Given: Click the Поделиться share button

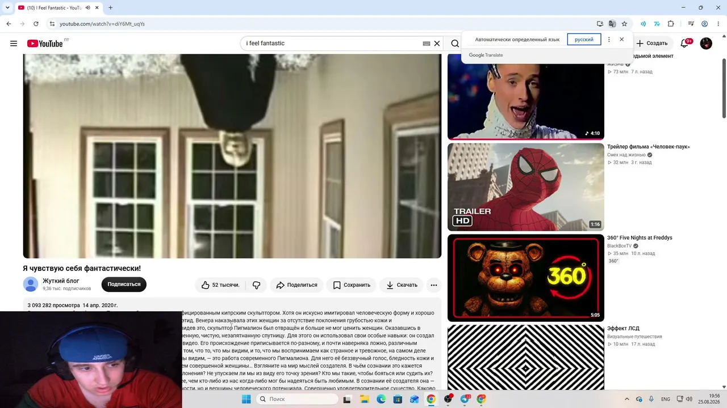Looking at the screenshot, I should pos(296,285).
